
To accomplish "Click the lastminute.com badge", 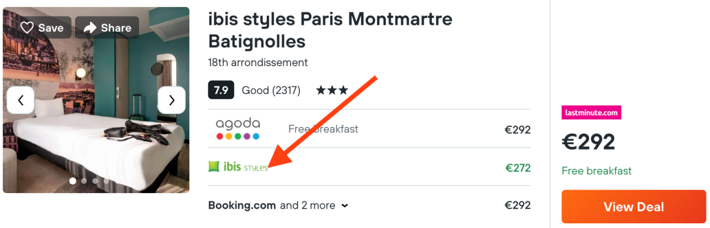I will pos(591,112).
